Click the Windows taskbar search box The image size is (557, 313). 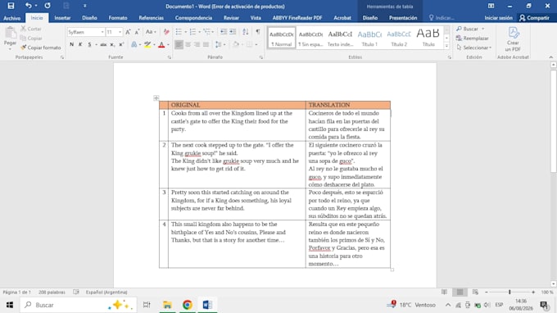point(78,305)
